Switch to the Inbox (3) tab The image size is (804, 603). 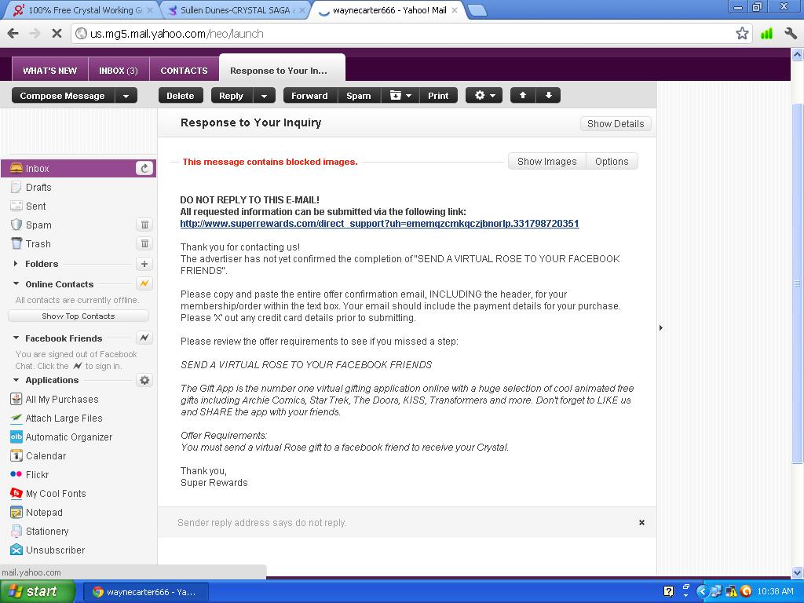pos(119,70)
